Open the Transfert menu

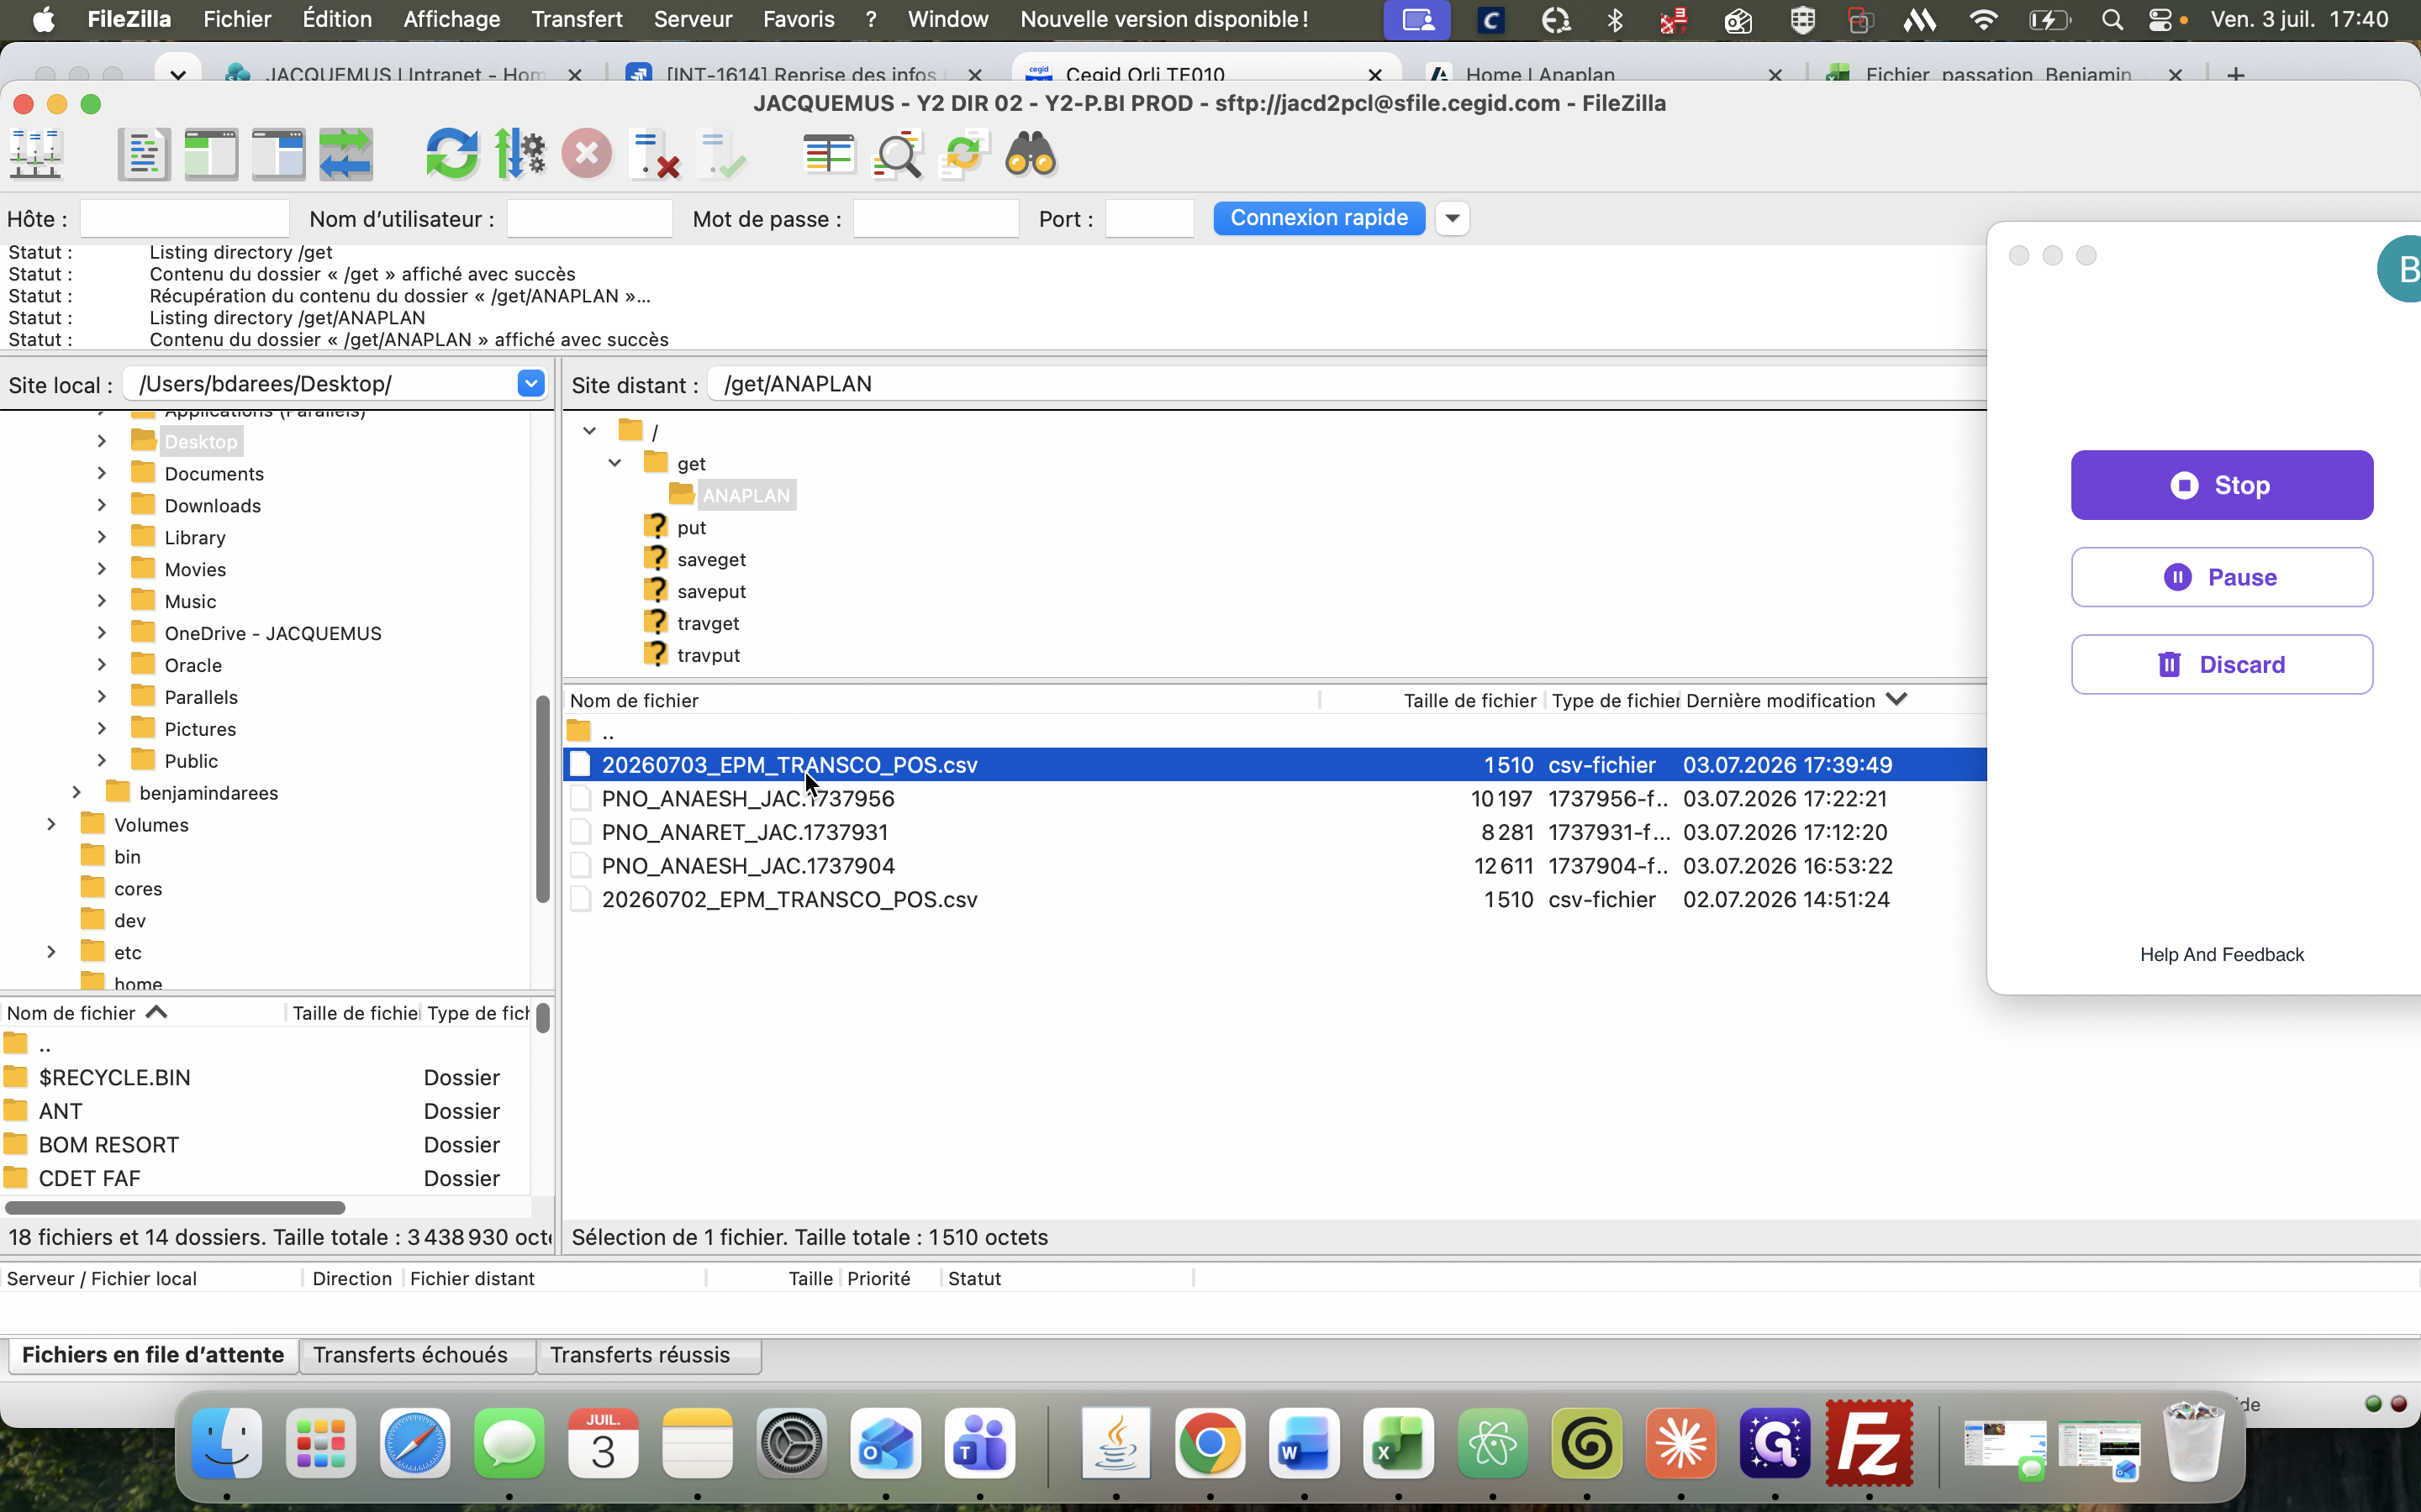576,19
